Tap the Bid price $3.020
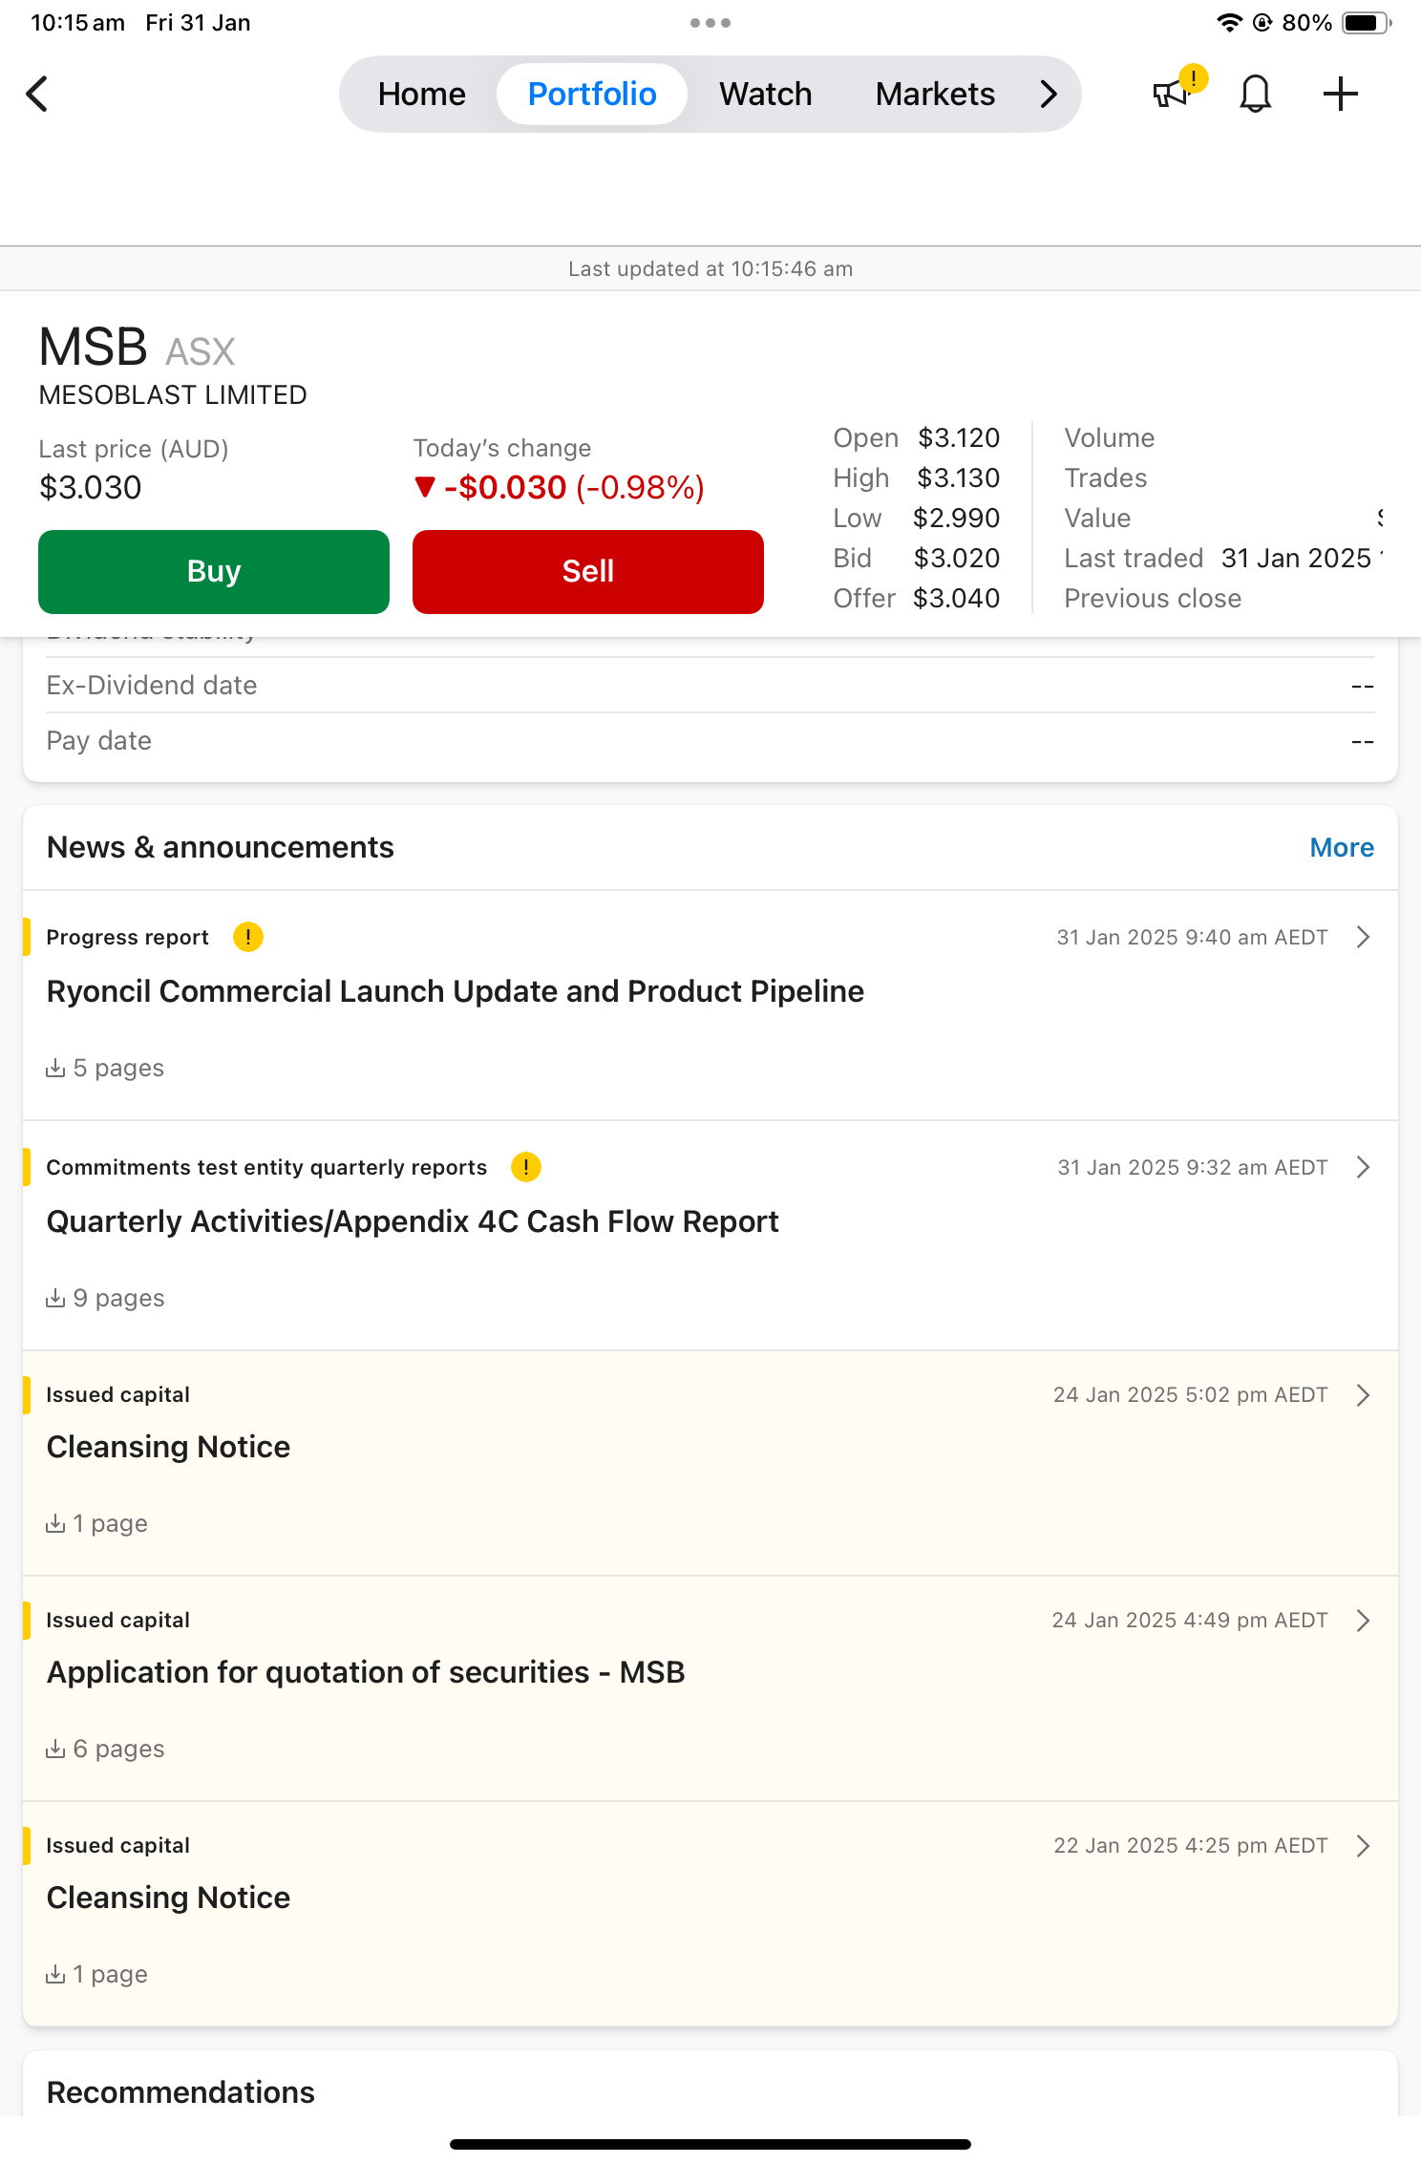Screen dimensions: 1421x2164 click(957, 558)
